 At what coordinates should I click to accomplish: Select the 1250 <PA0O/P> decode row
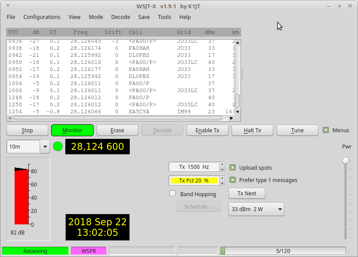click(121, 104)
